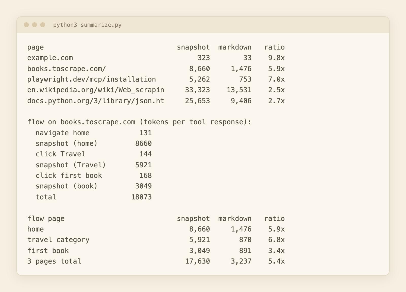Select the "3.4x" ratio value
406x292 pixels.
[x=276, y=251]
